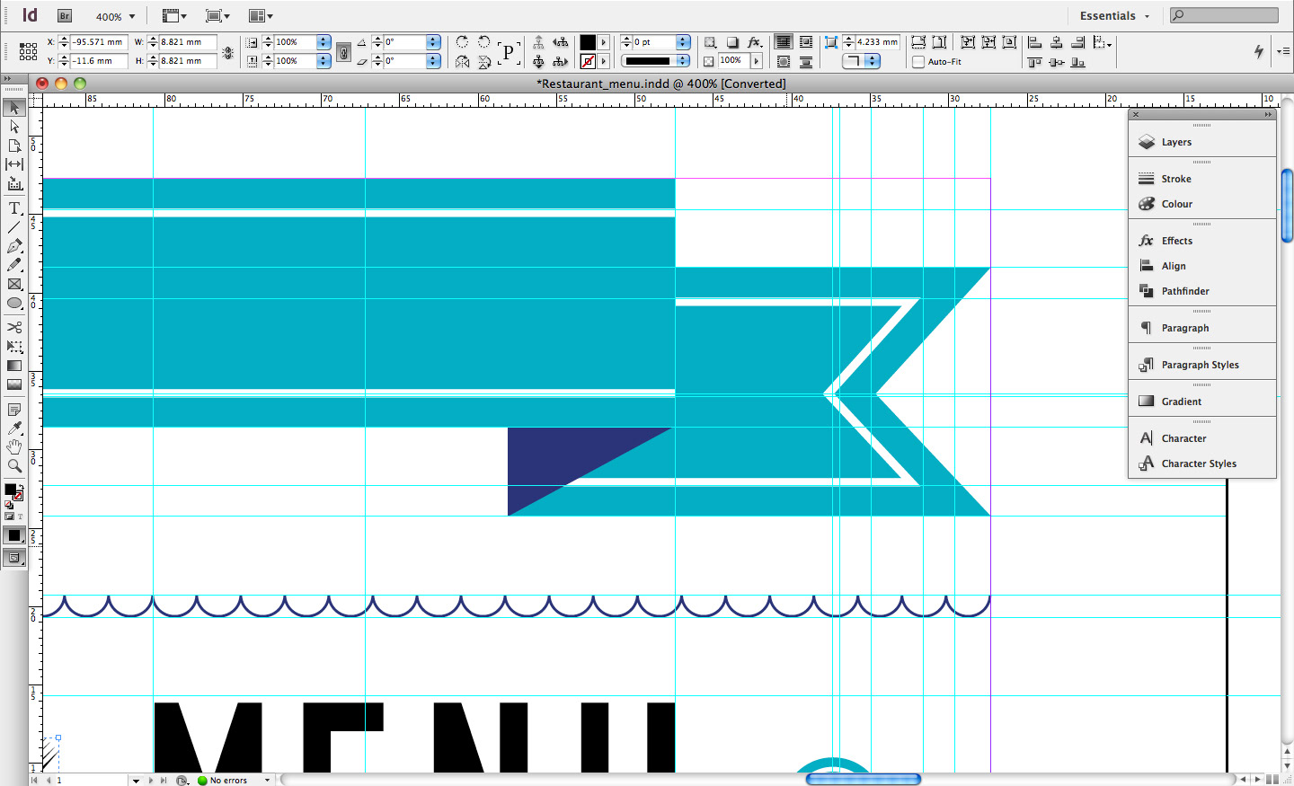
Task: Toggle Preview screen mode at toolbox bottom
Action: tap(14, 558)
